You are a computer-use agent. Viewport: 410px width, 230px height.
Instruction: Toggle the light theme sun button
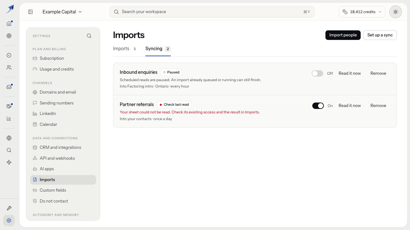tap(396, 12)
